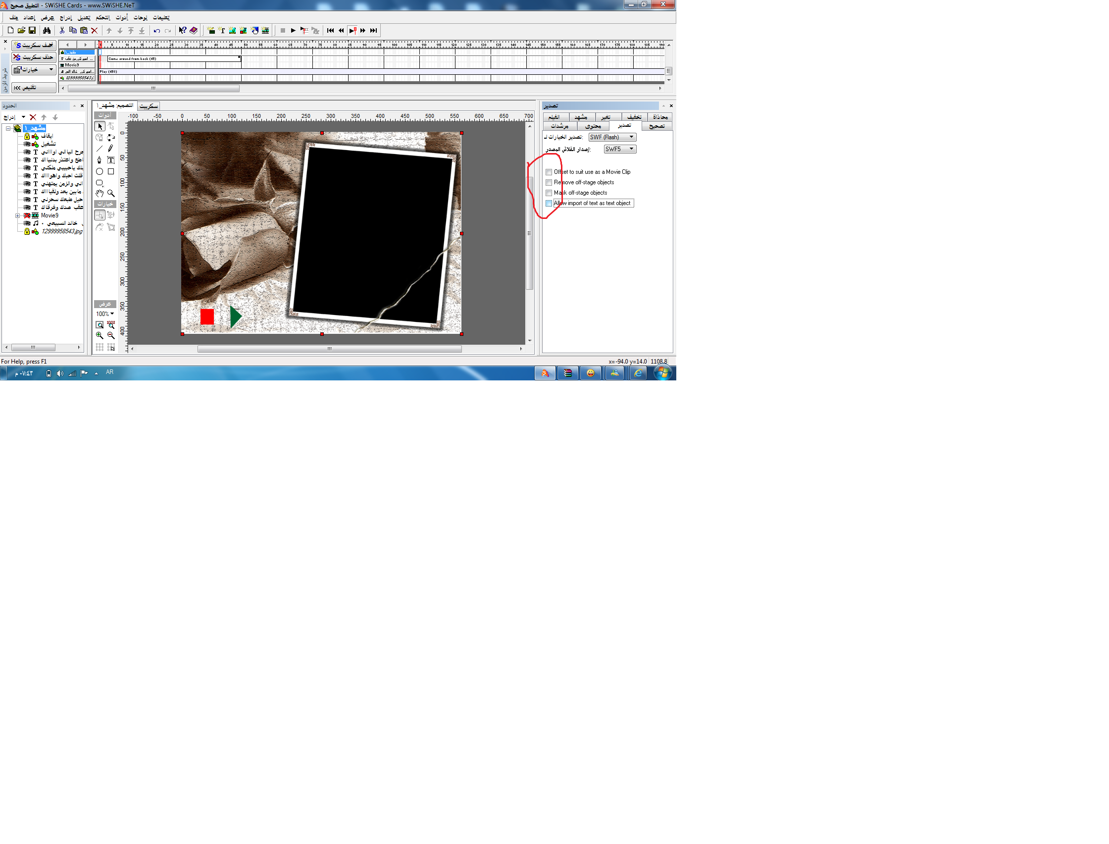Enable Remove off-stage objects checkbox
Viewport: 1109px width, 844px height.
549,183
